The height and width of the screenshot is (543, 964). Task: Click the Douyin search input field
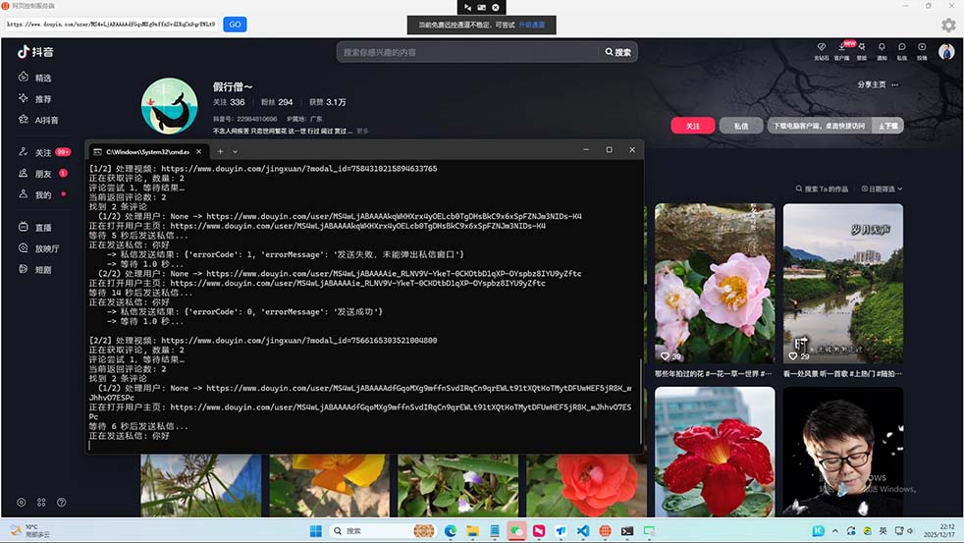[x=469, y=52]
